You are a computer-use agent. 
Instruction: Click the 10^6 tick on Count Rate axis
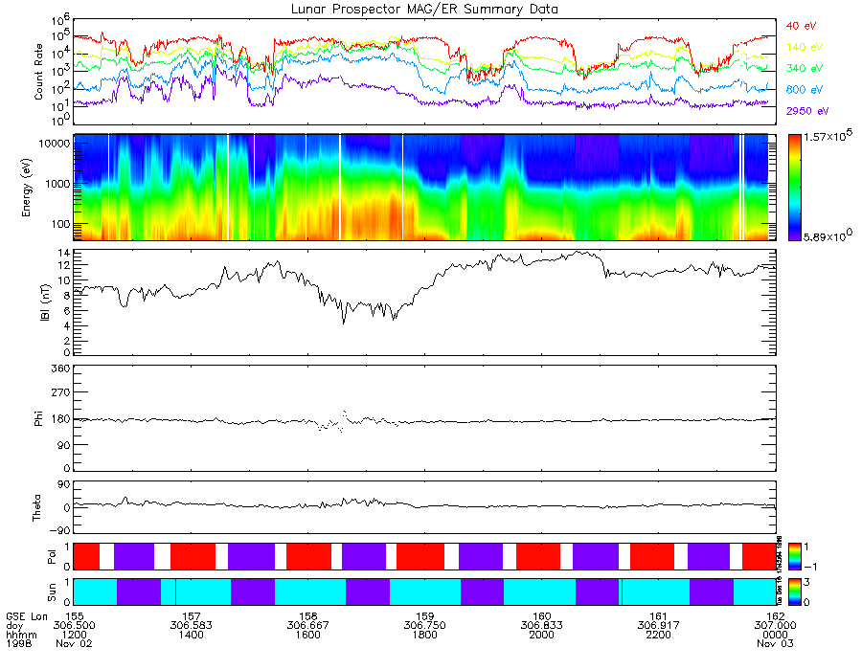point(60,22)
